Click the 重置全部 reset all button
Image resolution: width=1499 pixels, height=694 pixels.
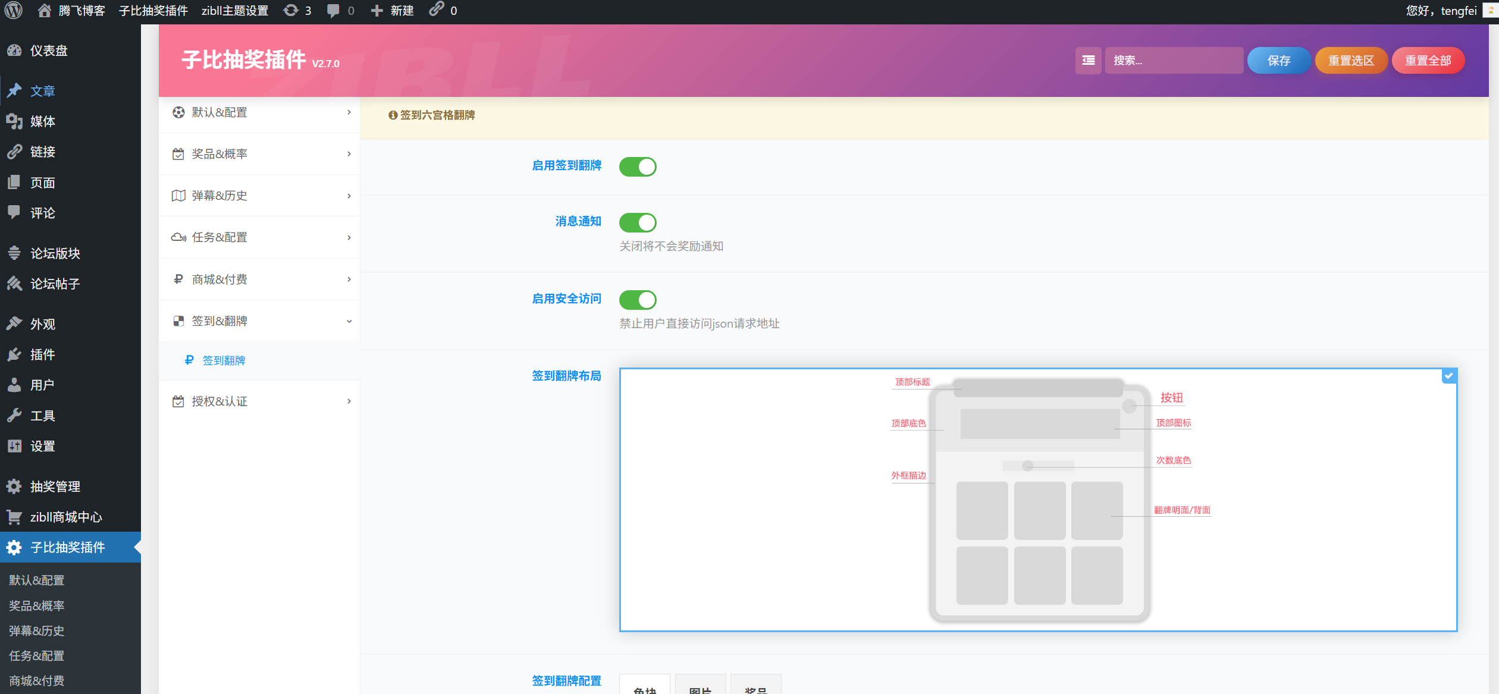tap(1428, 60)
